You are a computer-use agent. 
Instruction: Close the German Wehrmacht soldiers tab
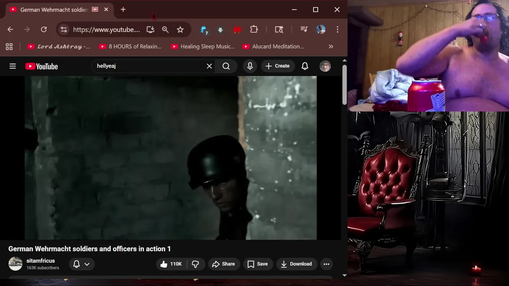click(106, 10)
